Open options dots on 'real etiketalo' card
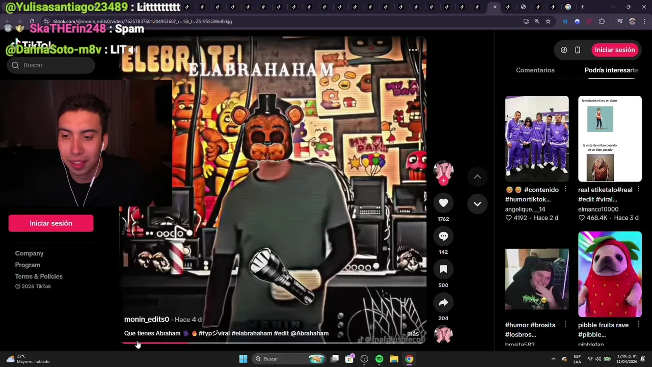652x367 pixels. point(638,189)
